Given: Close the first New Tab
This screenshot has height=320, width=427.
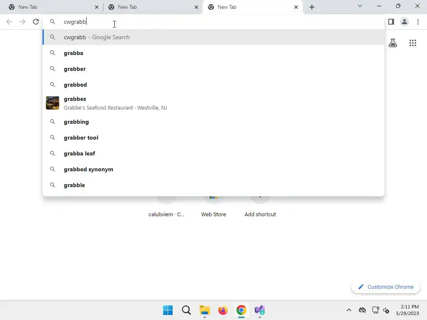Looking at the screenshot, I should click(97, 7).
